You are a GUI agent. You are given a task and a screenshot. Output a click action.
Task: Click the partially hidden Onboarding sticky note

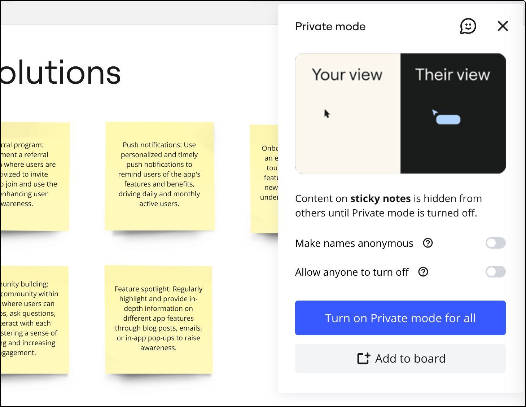pyautogui.click(x=265, y=179)
